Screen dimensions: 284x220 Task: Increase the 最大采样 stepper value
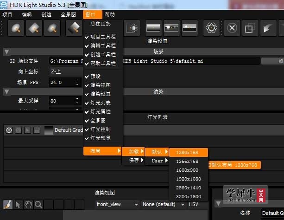pos(77,98)
